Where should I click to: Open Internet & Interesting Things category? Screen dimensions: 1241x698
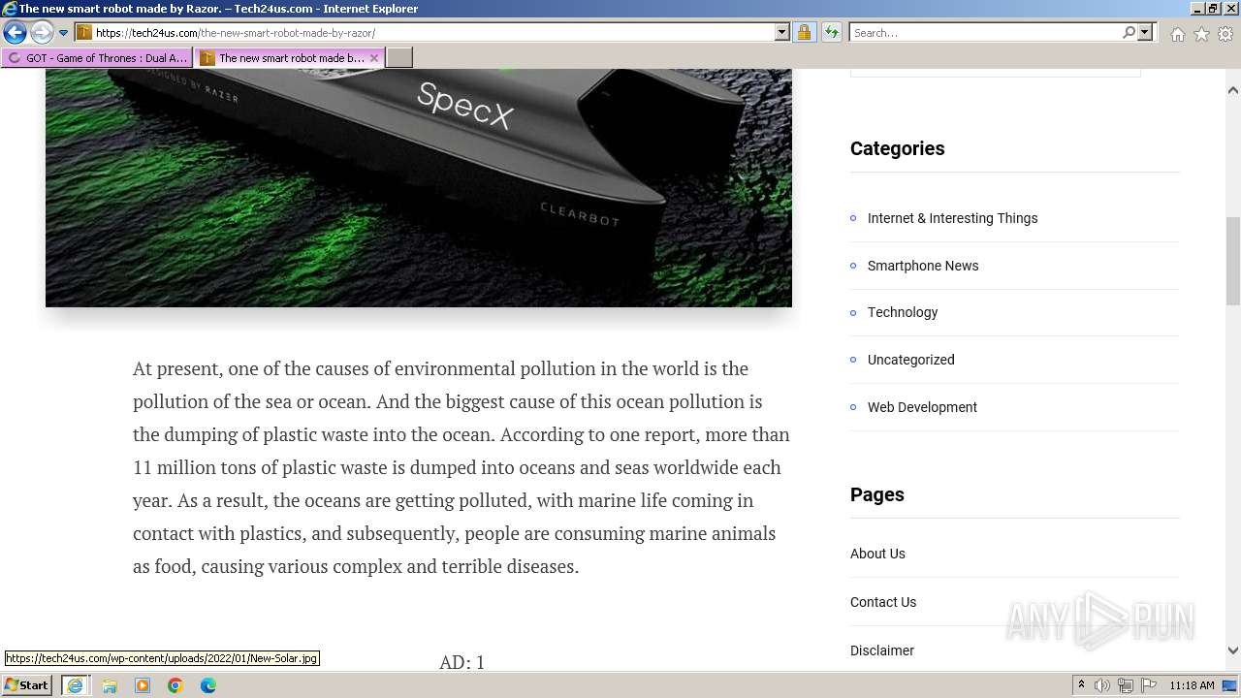pos(952,218)
